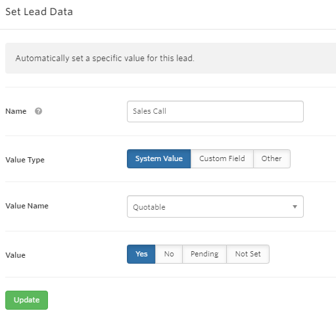The height and width of the screenshot is (313, 336).
Task: Choose Pending for the Value
Action: [x=204, y=254]
